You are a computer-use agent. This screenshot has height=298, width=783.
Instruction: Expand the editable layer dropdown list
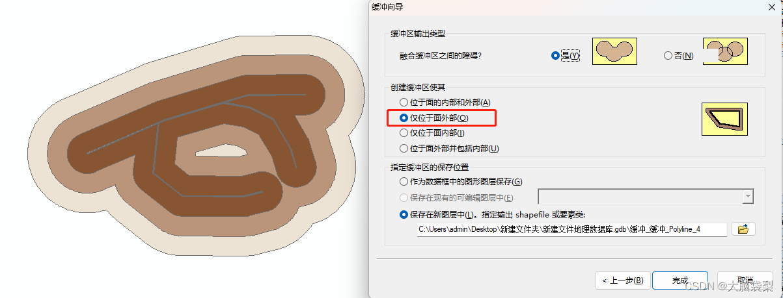(748, 196)
